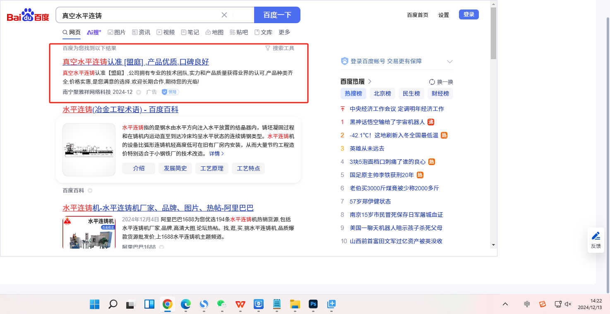Expand the 登录百度帐号 panel chevron
Image resolution: width=610 pixels, height=314 pixels.
[450, 62]
